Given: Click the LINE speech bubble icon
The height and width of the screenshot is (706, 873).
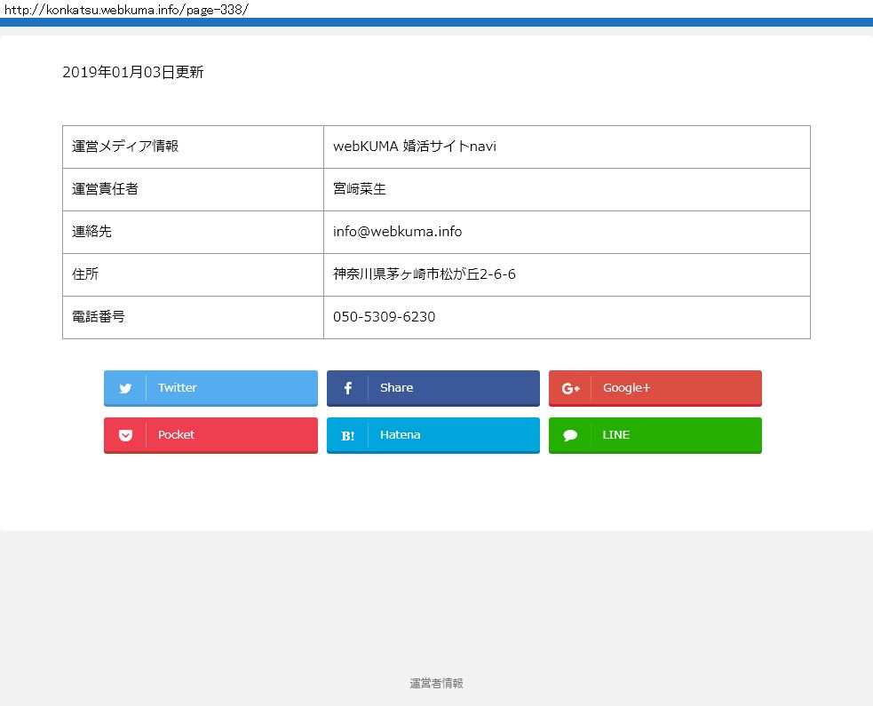Looking at the screenshot, I should click(x=570, y=435).
